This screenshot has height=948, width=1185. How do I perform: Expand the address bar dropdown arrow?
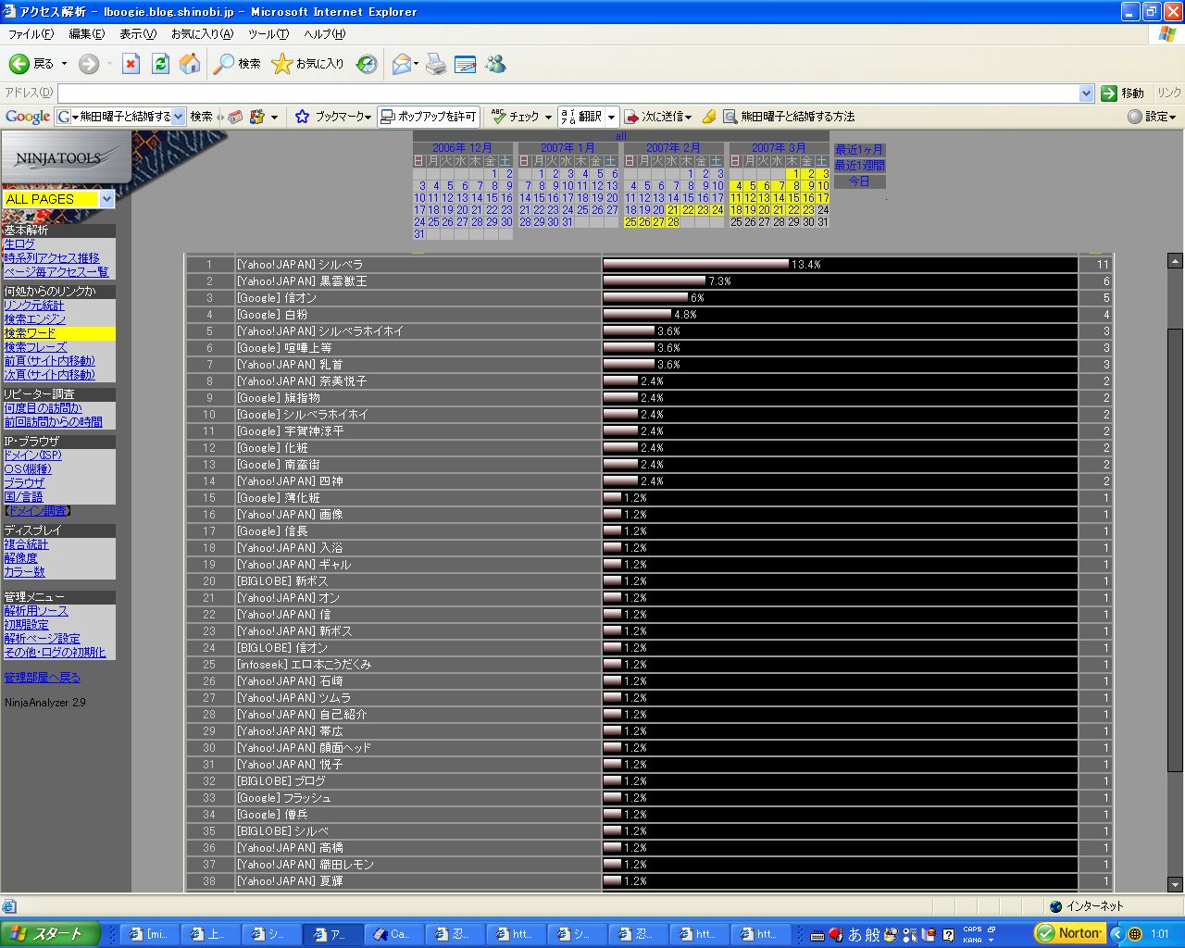click(x=1087, y=94)
